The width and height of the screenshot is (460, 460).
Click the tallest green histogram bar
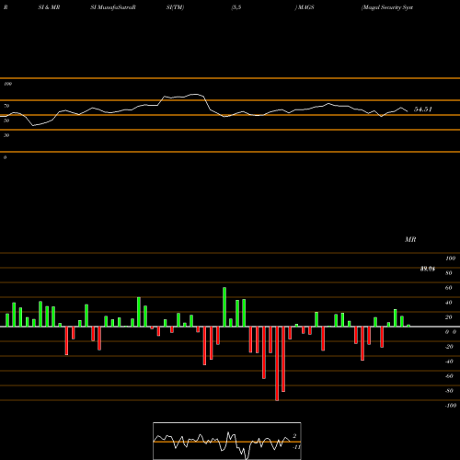(224, 307)
